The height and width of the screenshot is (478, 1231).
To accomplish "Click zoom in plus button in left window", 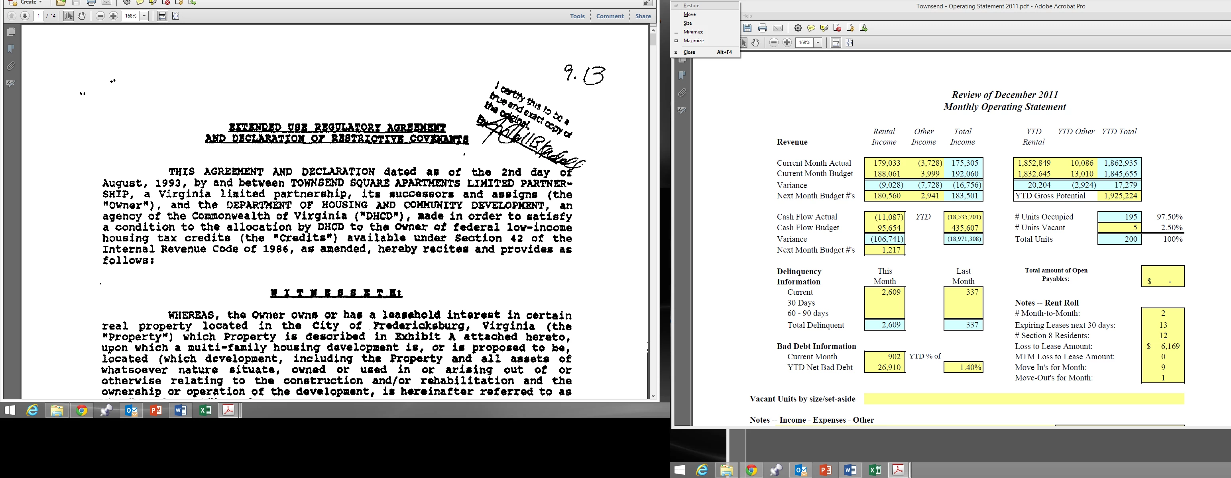I will click(x=113, y=16).
